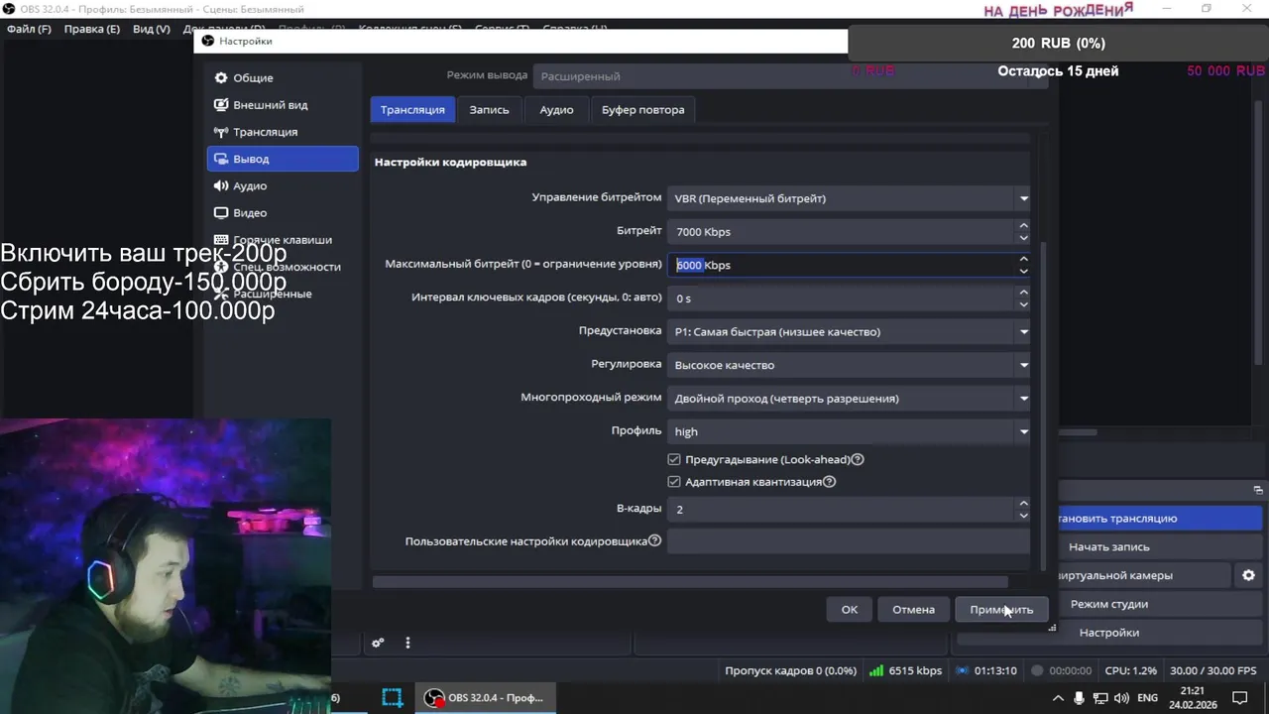Screen dimensions: 1269x714
Task: Open the Snipping Tool on the taskbar
Action: point(393,697)
